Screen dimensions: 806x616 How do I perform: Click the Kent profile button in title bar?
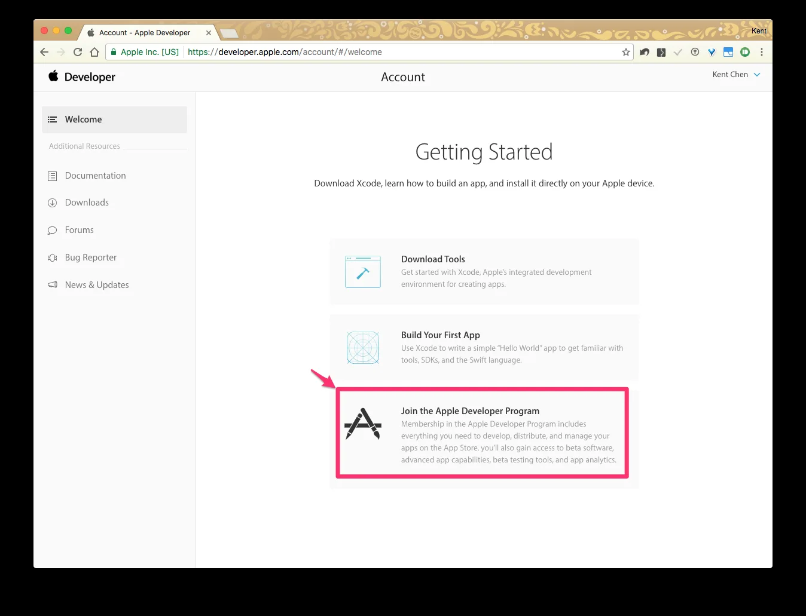pos(759,31)
